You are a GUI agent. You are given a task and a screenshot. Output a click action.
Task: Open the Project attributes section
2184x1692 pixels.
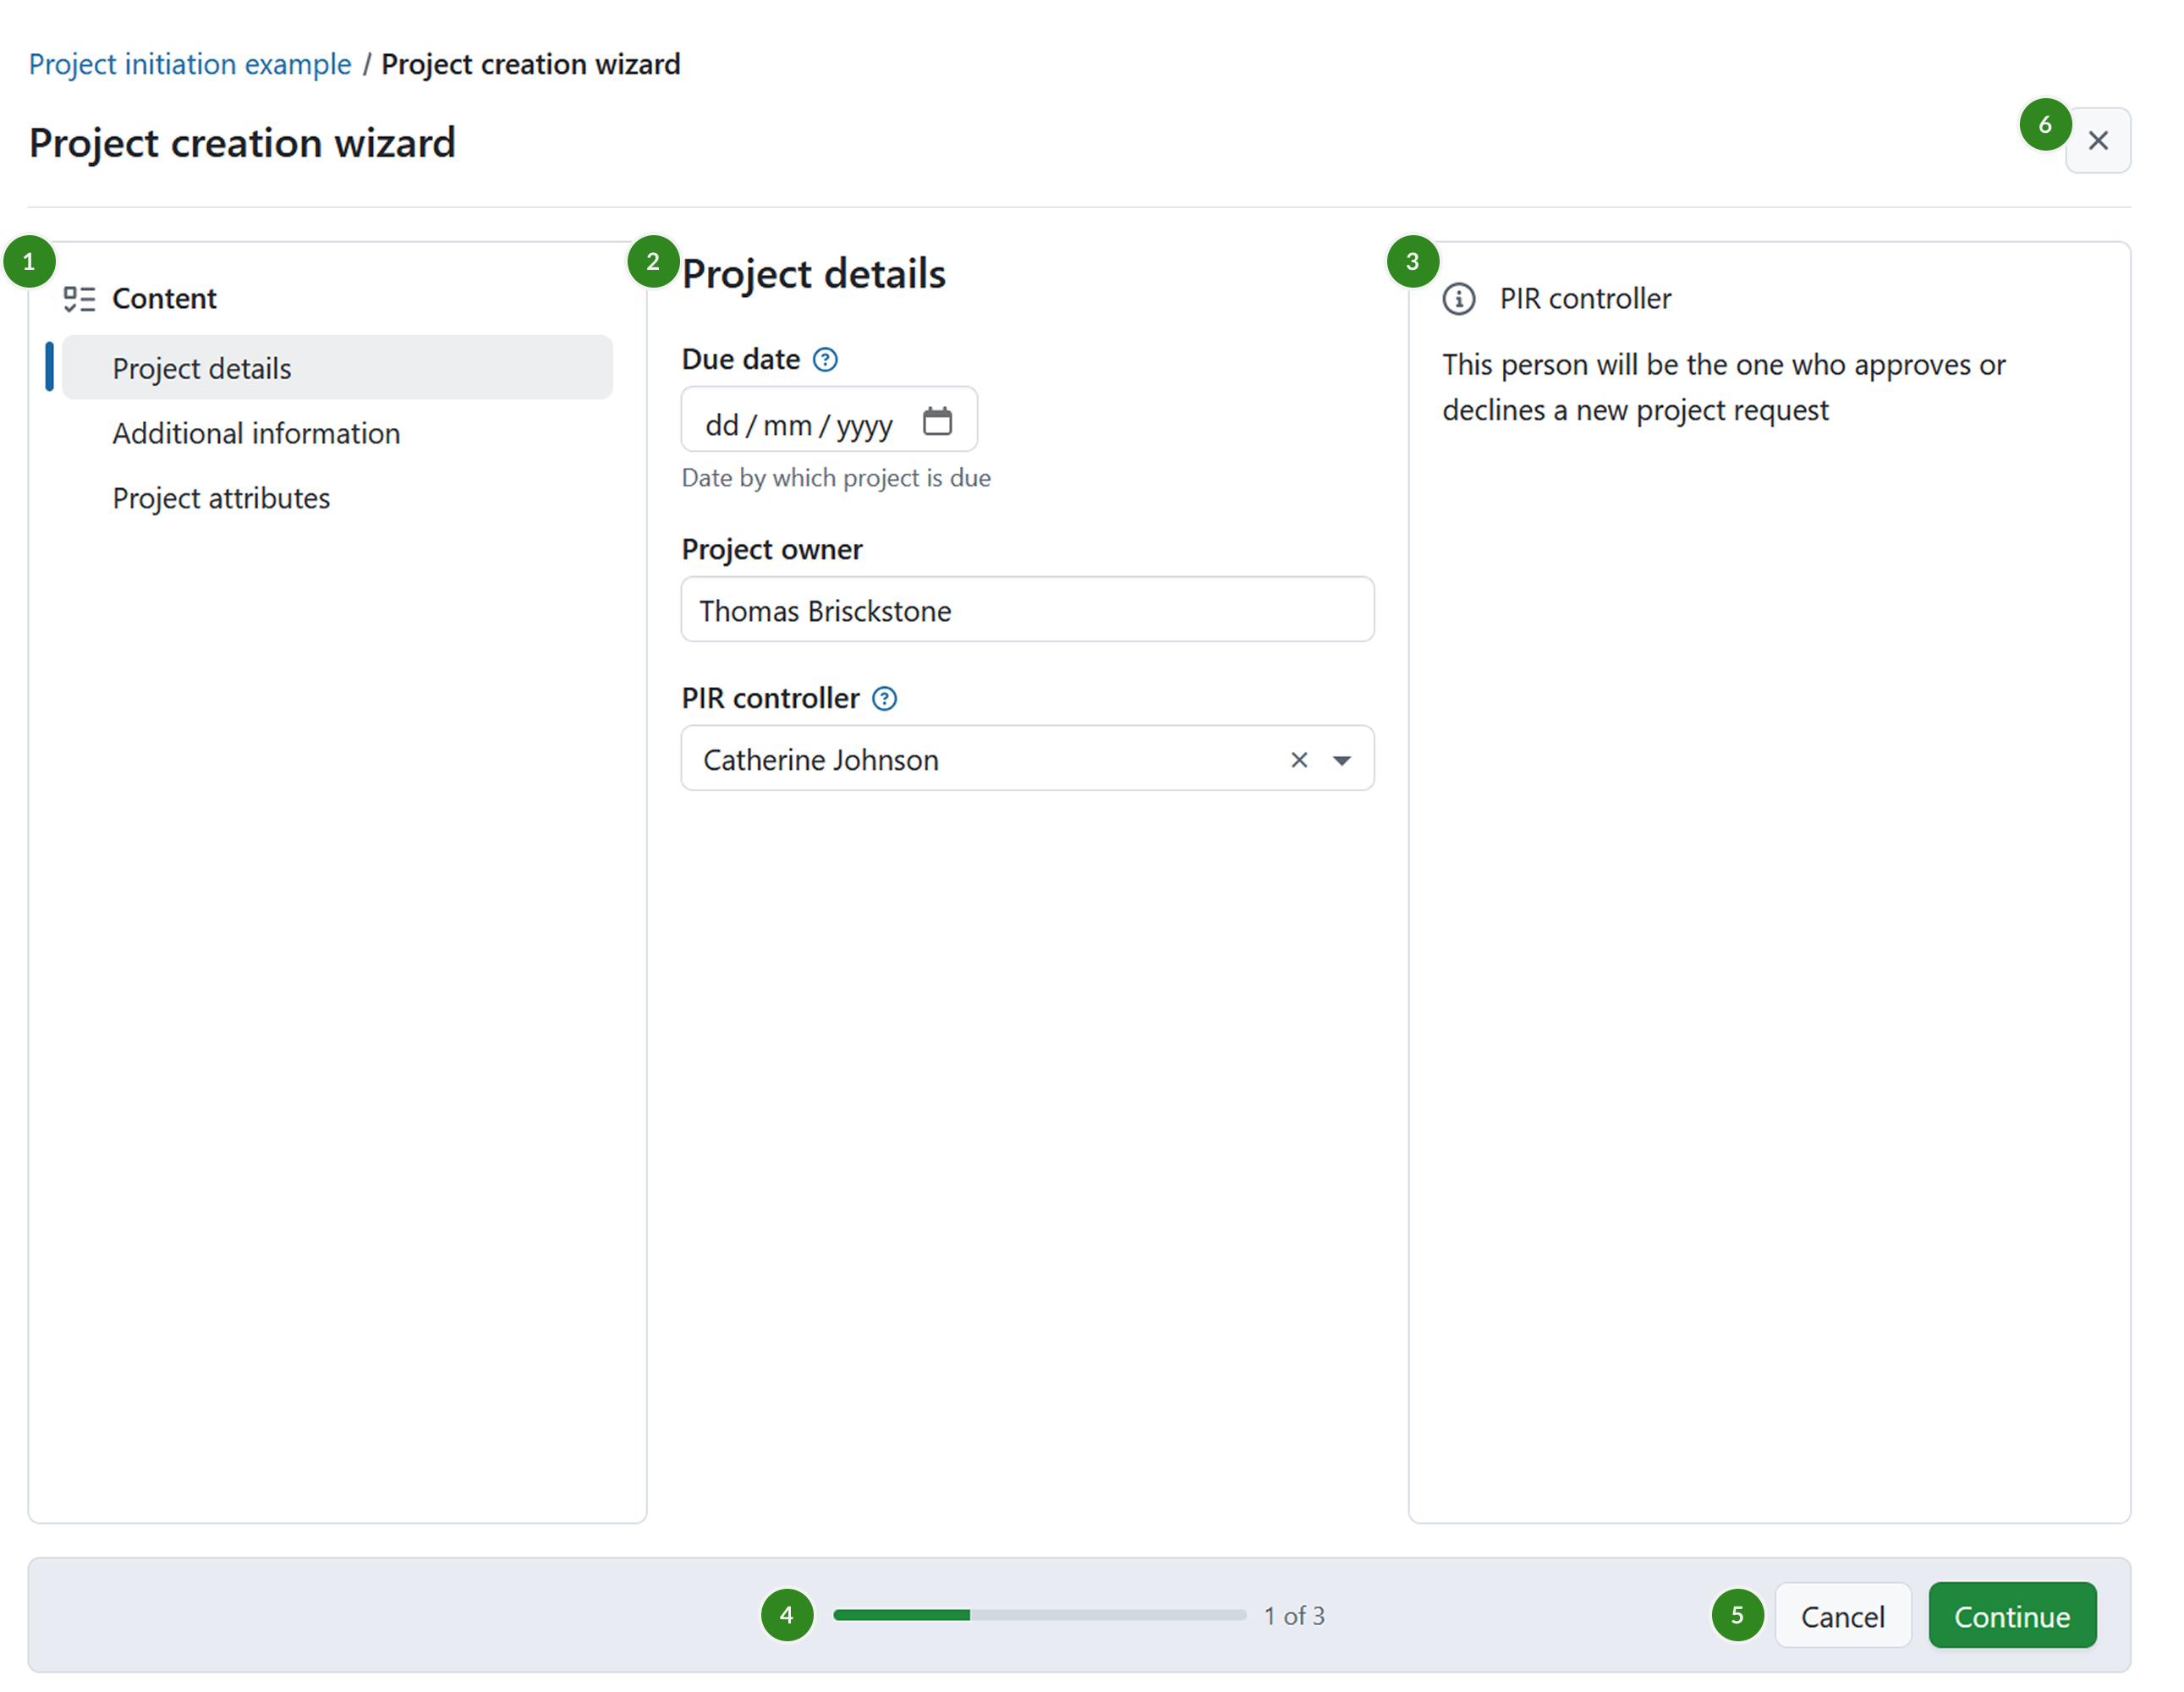[x=221, y=497]
